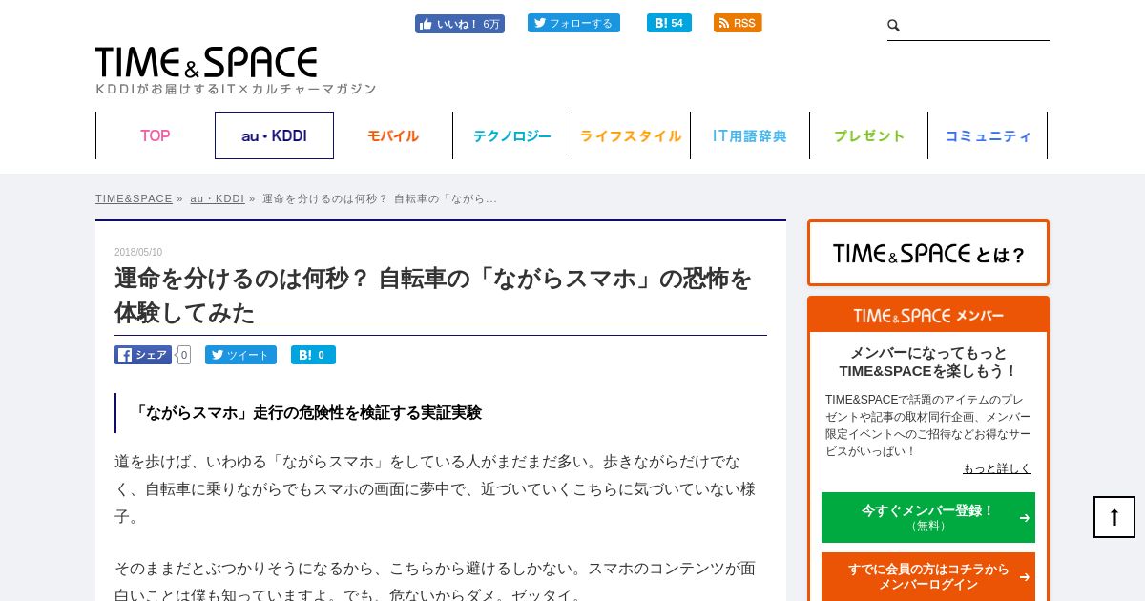Click the heading メンバーになってもっとTIME&SPACEを楽しもう！
The width and height of the screenshot is (1145, 601).
point(928,362)
